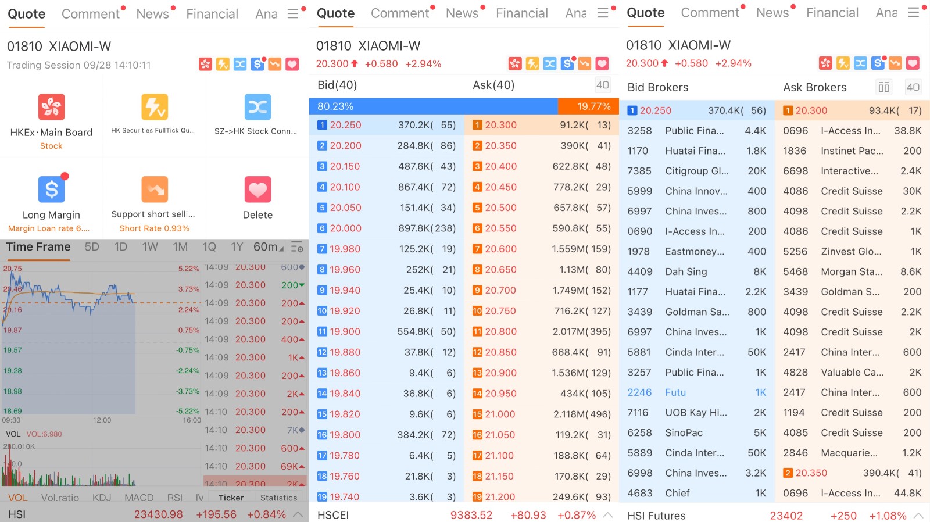Screen dimensions: 930x522
Task: Tap the large Delete heart icon
Action: [257, 190]
